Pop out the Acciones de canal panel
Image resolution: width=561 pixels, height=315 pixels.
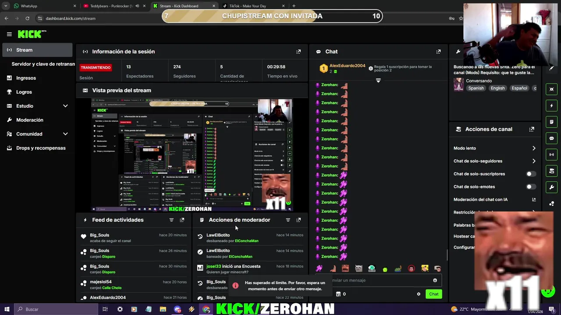pos(532,129)
